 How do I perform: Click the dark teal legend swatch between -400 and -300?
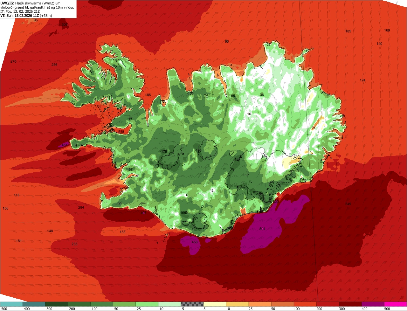(x=34, y=304)
